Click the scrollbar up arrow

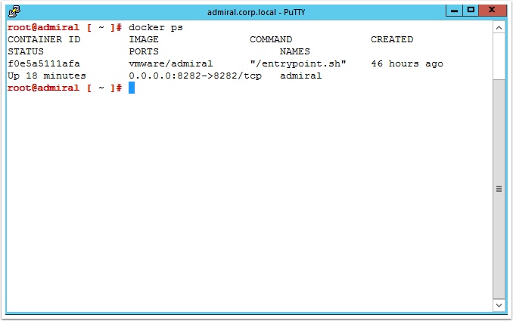click(x=499, y=28)
